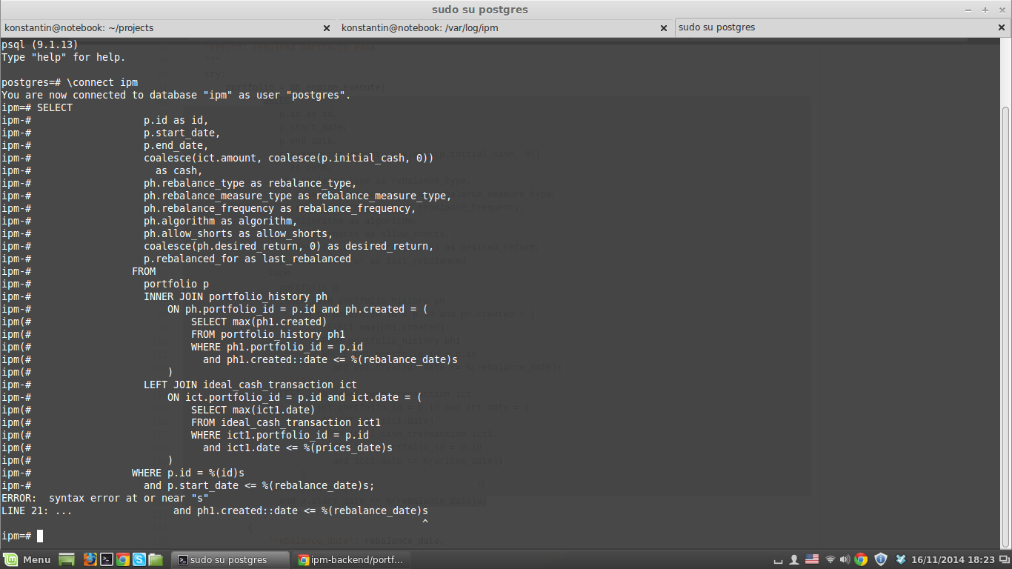Click the window title 'sudo su postgres'
Viewport: 1012px width, 569px height.
(480, 10)
